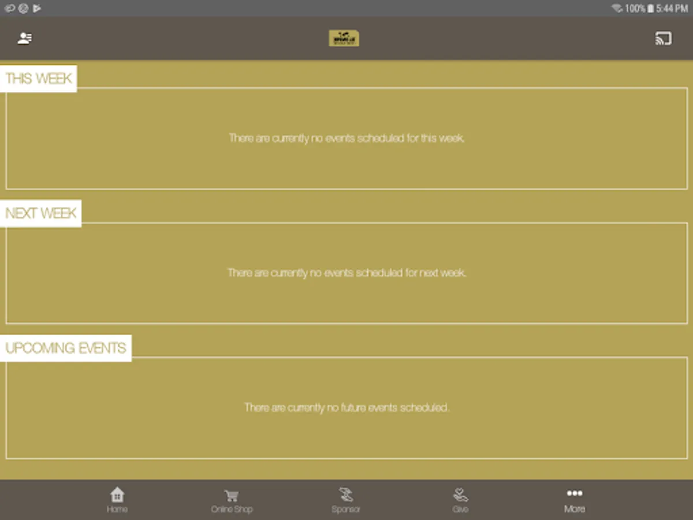Tap the Cast icon to stream the app
This screenshot has width=693, height=520.
pos(663,38)
